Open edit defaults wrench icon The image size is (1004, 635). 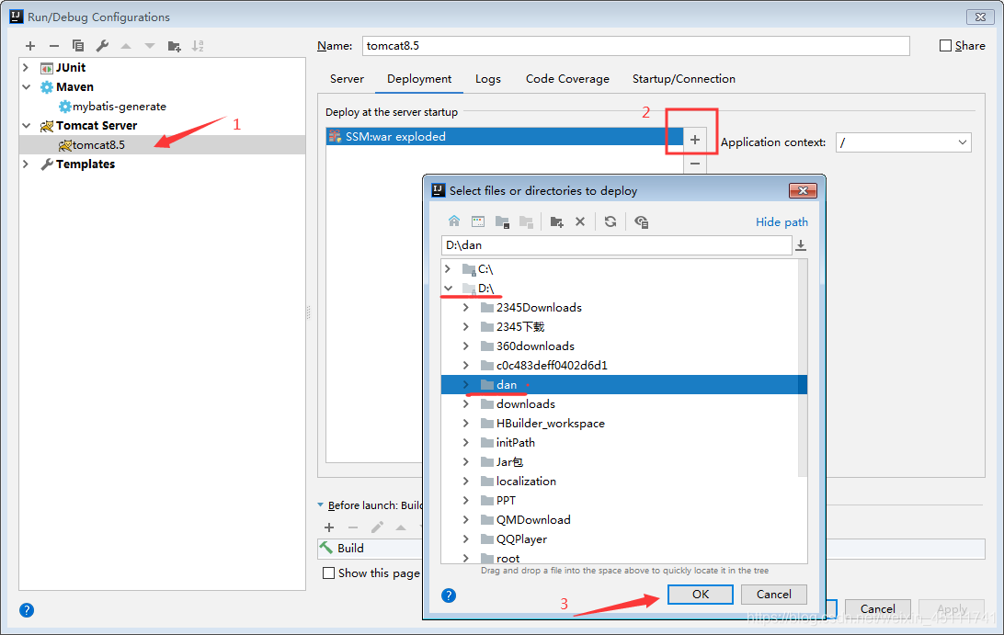click(x=102, y=46)
